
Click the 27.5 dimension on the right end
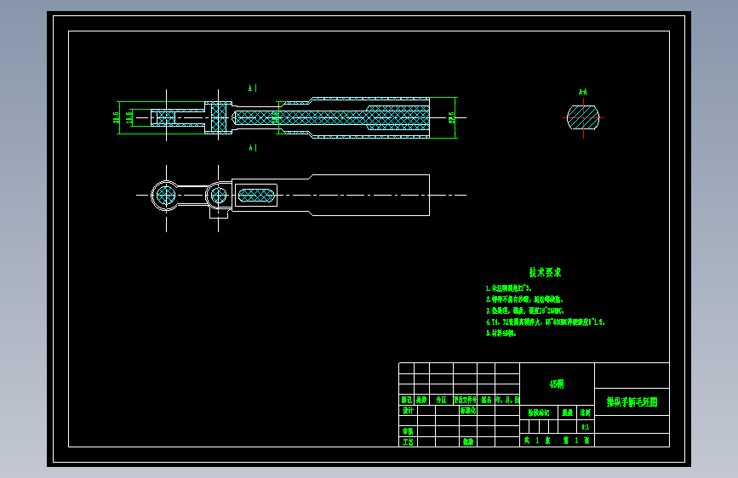(452, 117)
